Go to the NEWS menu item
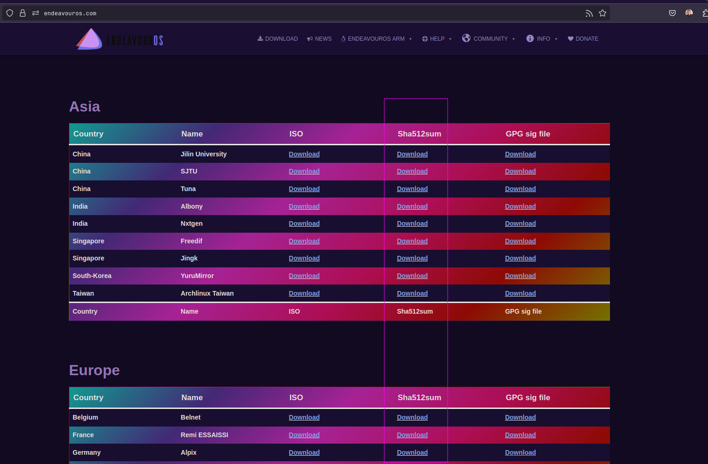 (x=320, y=39)
